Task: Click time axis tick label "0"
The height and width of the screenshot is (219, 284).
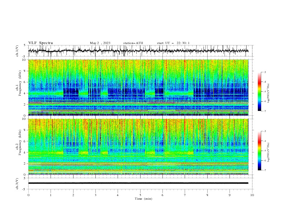Action: pyautogui.click(x=28, y=195)
